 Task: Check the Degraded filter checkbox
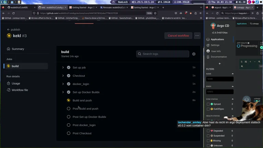pyautogui.click(x=208, y=131)
